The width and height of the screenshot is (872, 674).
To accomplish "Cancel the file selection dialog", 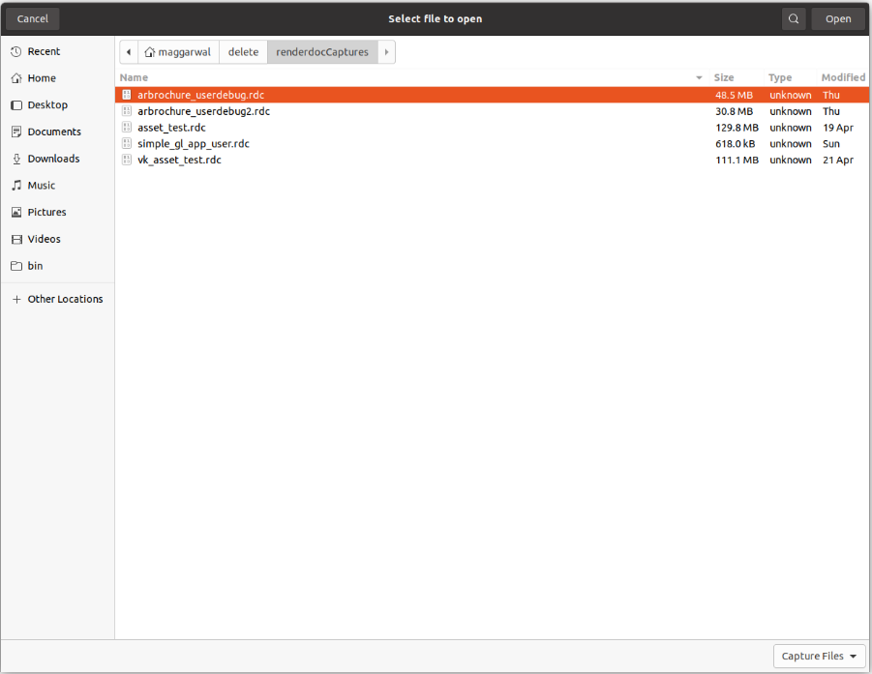I will [x=33, y=18].
